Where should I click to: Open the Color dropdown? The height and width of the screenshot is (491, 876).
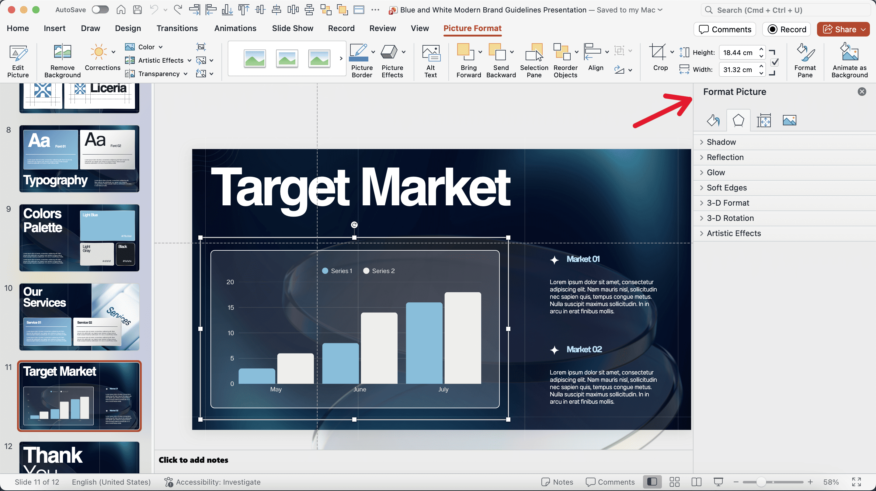click(x=144, y=47)
